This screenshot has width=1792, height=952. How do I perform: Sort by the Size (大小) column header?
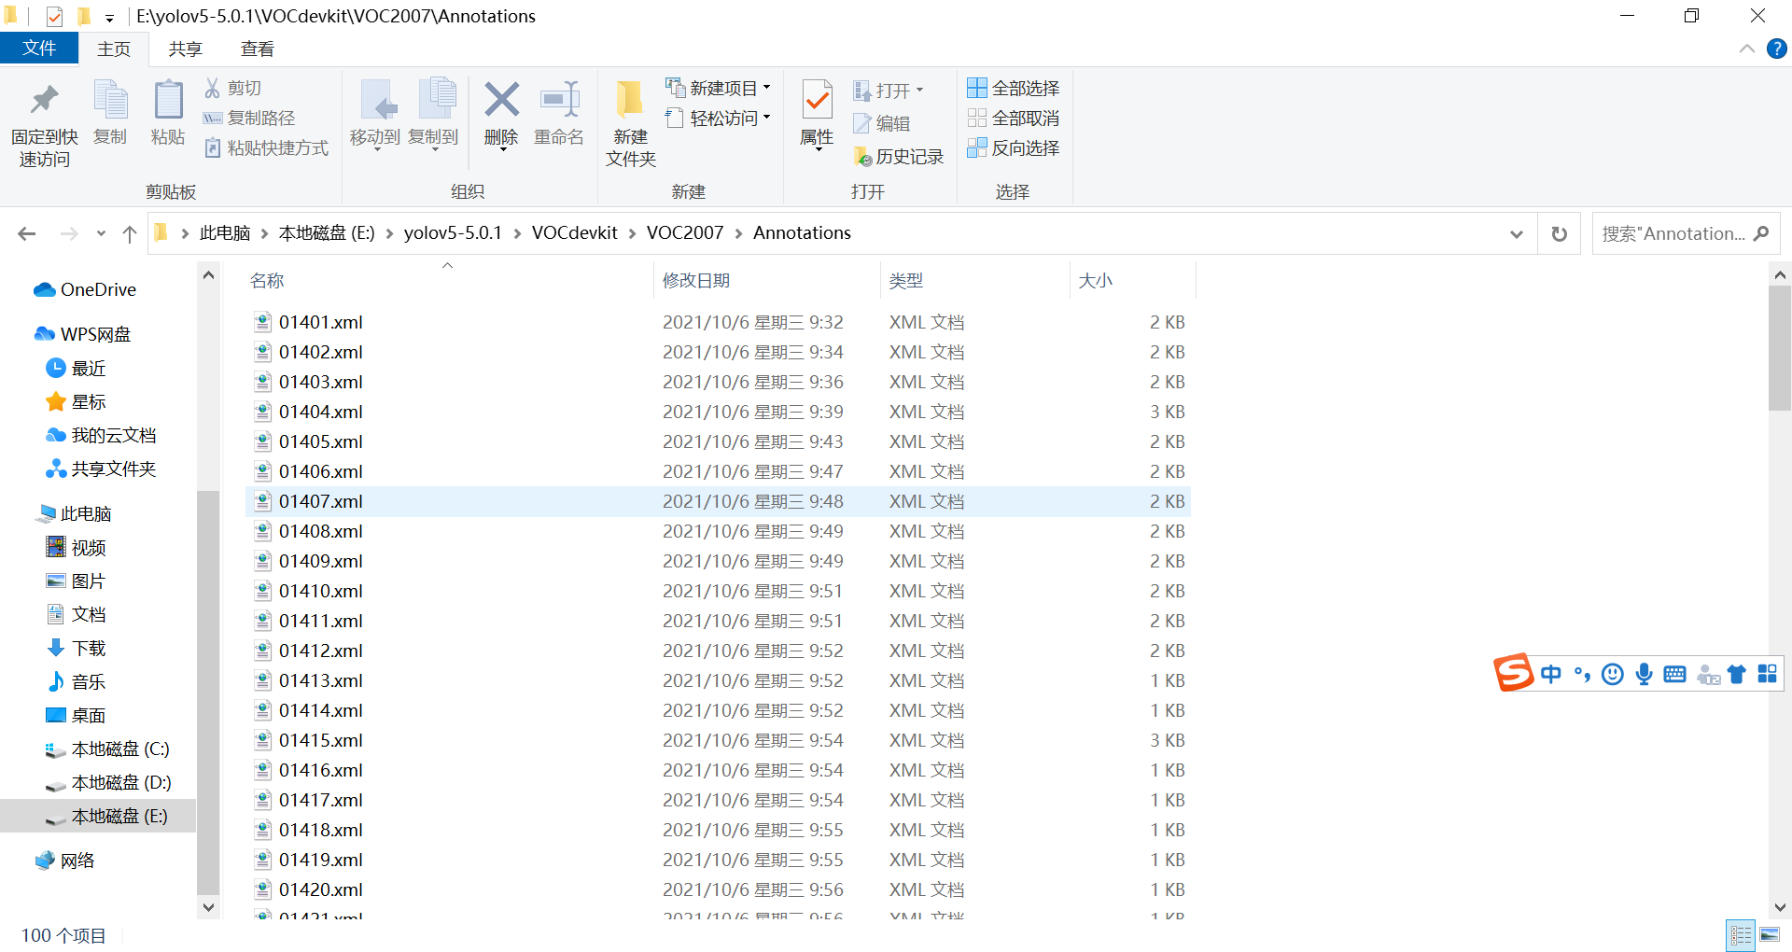pyautogui.click(x=1095, y=280)
